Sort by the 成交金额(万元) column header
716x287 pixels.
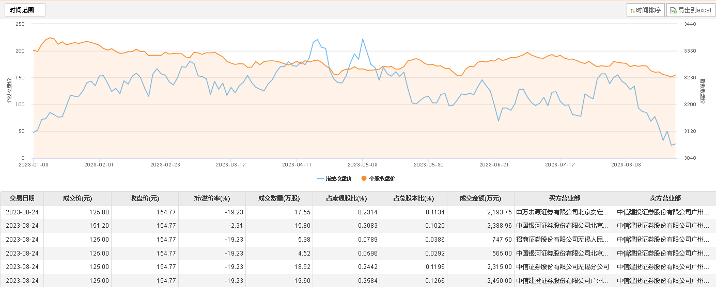[x=480, y=198]
